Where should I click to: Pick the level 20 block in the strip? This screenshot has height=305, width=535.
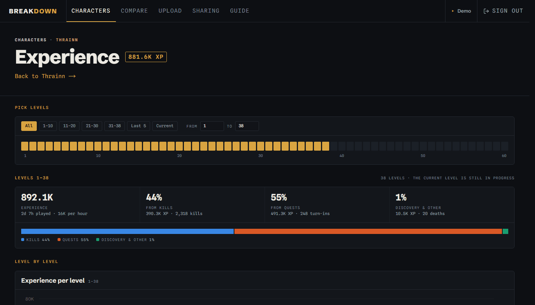click(x=179, y=146)
